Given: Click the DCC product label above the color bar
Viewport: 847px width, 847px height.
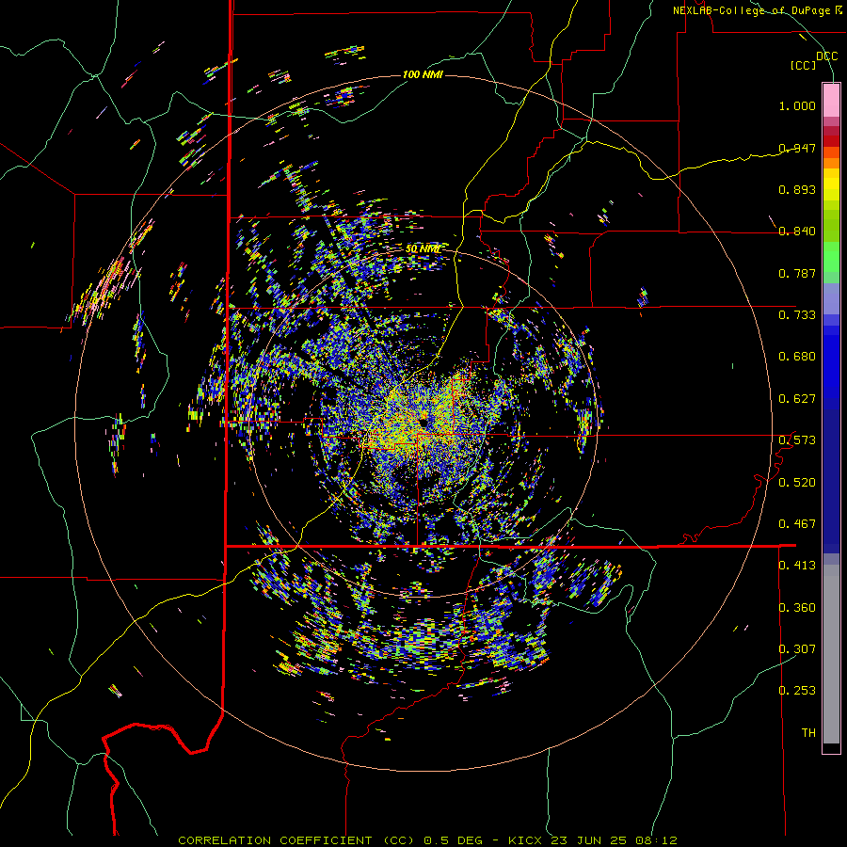Looking at the screenshot, I should tap(826, 56).
